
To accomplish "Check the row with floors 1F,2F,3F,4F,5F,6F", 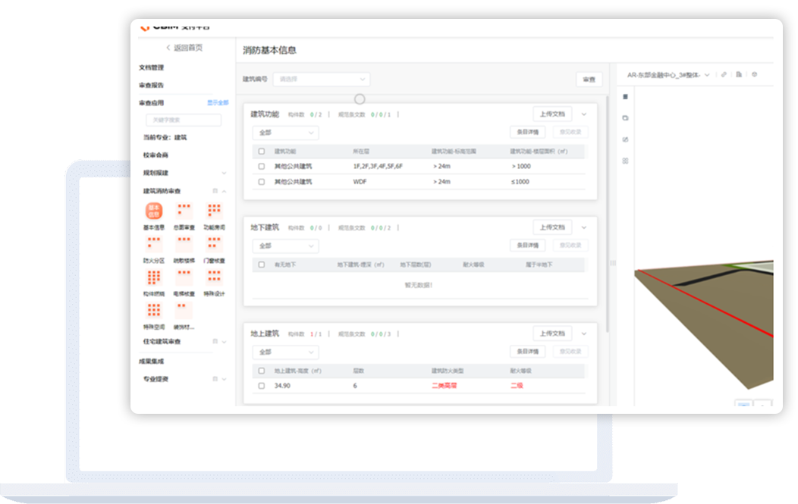I will (262, 166).
